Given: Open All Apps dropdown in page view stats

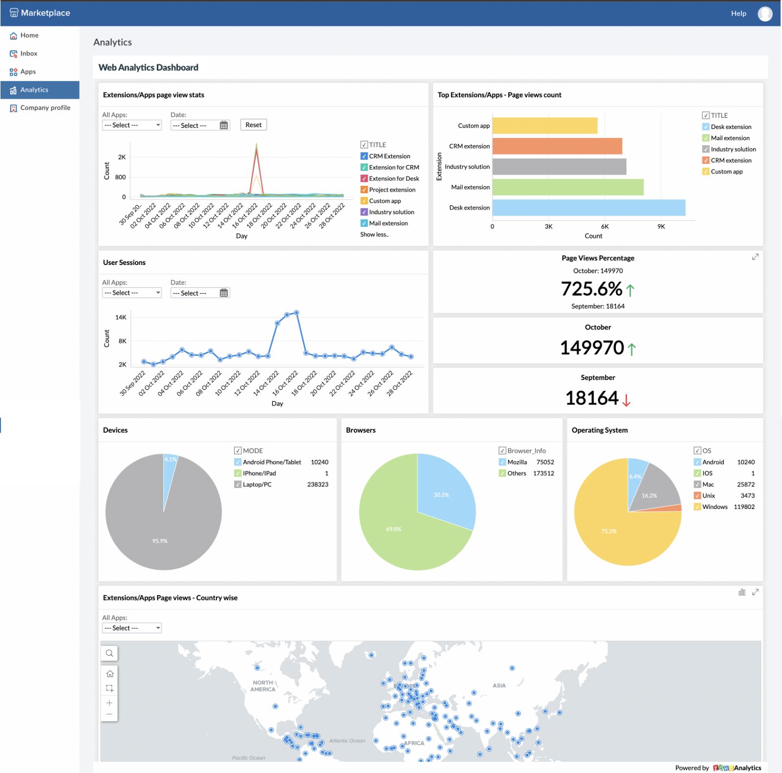Looking at the screenshot, I should point(131,125).
